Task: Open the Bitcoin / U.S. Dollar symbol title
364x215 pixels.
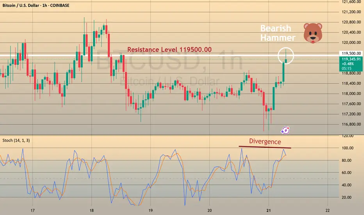Action: pos(36,5)
